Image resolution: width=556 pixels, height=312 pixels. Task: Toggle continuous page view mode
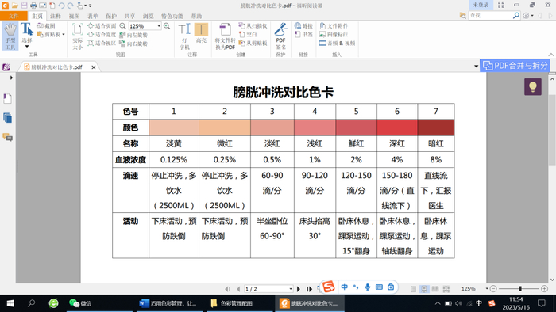[x=424, y=289]
